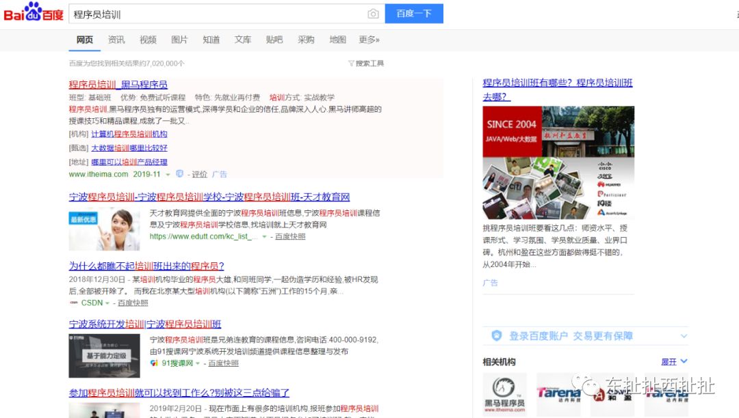Click 评价 on the itheima ad
Viewport: 739px width, 418px height.
point(199,174)
